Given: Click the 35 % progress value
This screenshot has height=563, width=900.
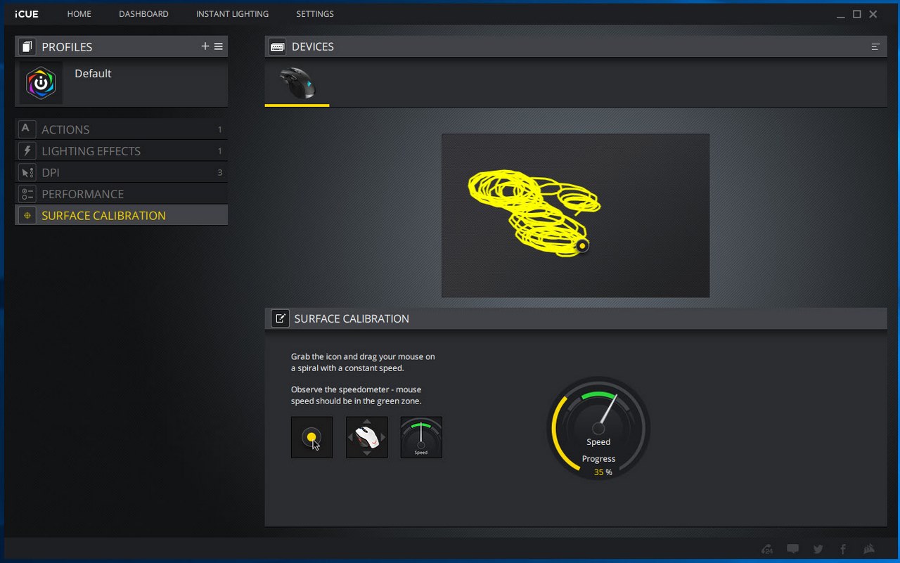Looking at the screenshot, I should (603, 472).
